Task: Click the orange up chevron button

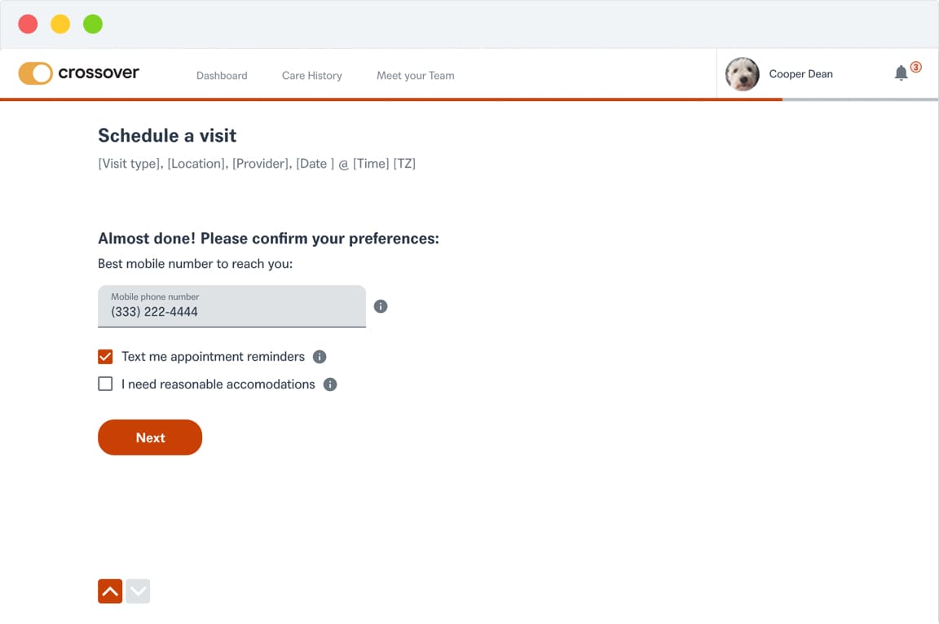Action: pos(110,591)
